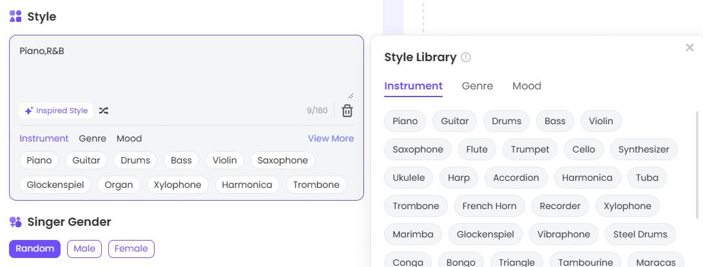Click the Inspired Style sparkle button
This screenshot has height=267, width=703.
(56, 111)
